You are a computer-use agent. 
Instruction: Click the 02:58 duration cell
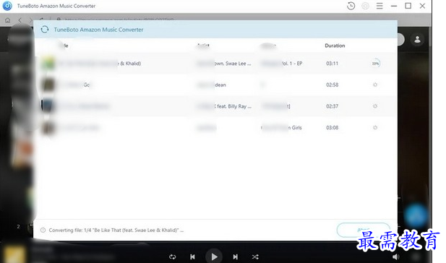[332, 85]
